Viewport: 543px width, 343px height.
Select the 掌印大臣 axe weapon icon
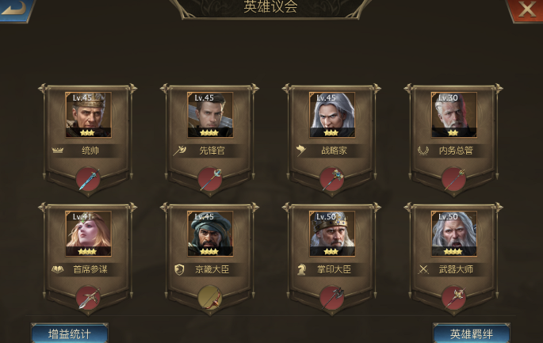(332, 298)
